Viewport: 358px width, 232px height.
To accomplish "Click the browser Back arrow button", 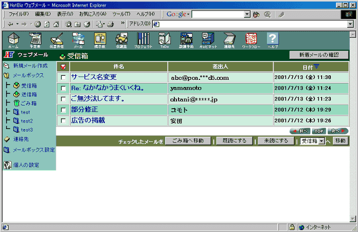I will coord(10,24).
